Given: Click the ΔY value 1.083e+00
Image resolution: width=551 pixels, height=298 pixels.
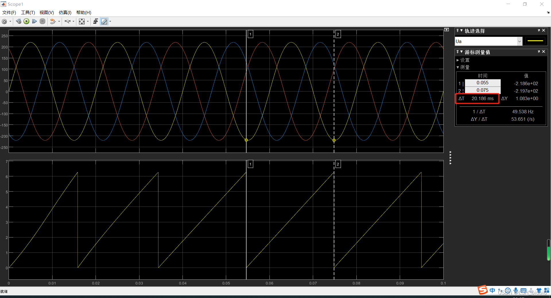Looking at the screenshot, I should coord(527,99).
